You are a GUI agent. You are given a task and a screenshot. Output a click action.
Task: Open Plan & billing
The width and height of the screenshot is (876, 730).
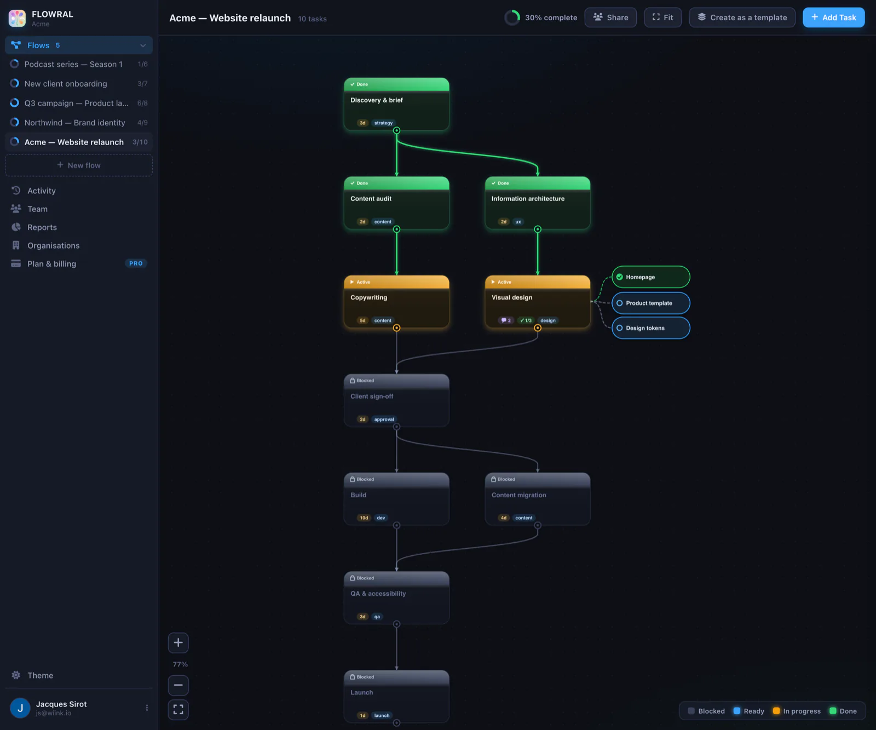tap(79, 263)
